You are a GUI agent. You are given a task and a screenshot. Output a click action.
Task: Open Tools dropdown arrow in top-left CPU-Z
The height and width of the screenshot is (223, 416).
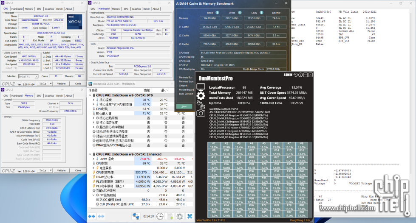coord(51,84)
